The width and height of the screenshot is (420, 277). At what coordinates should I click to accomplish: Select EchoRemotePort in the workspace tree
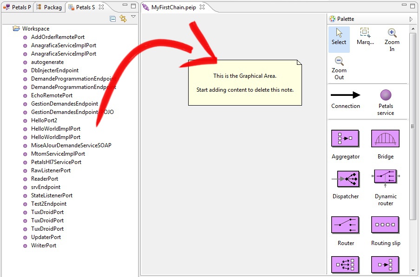tap(52, 95)
